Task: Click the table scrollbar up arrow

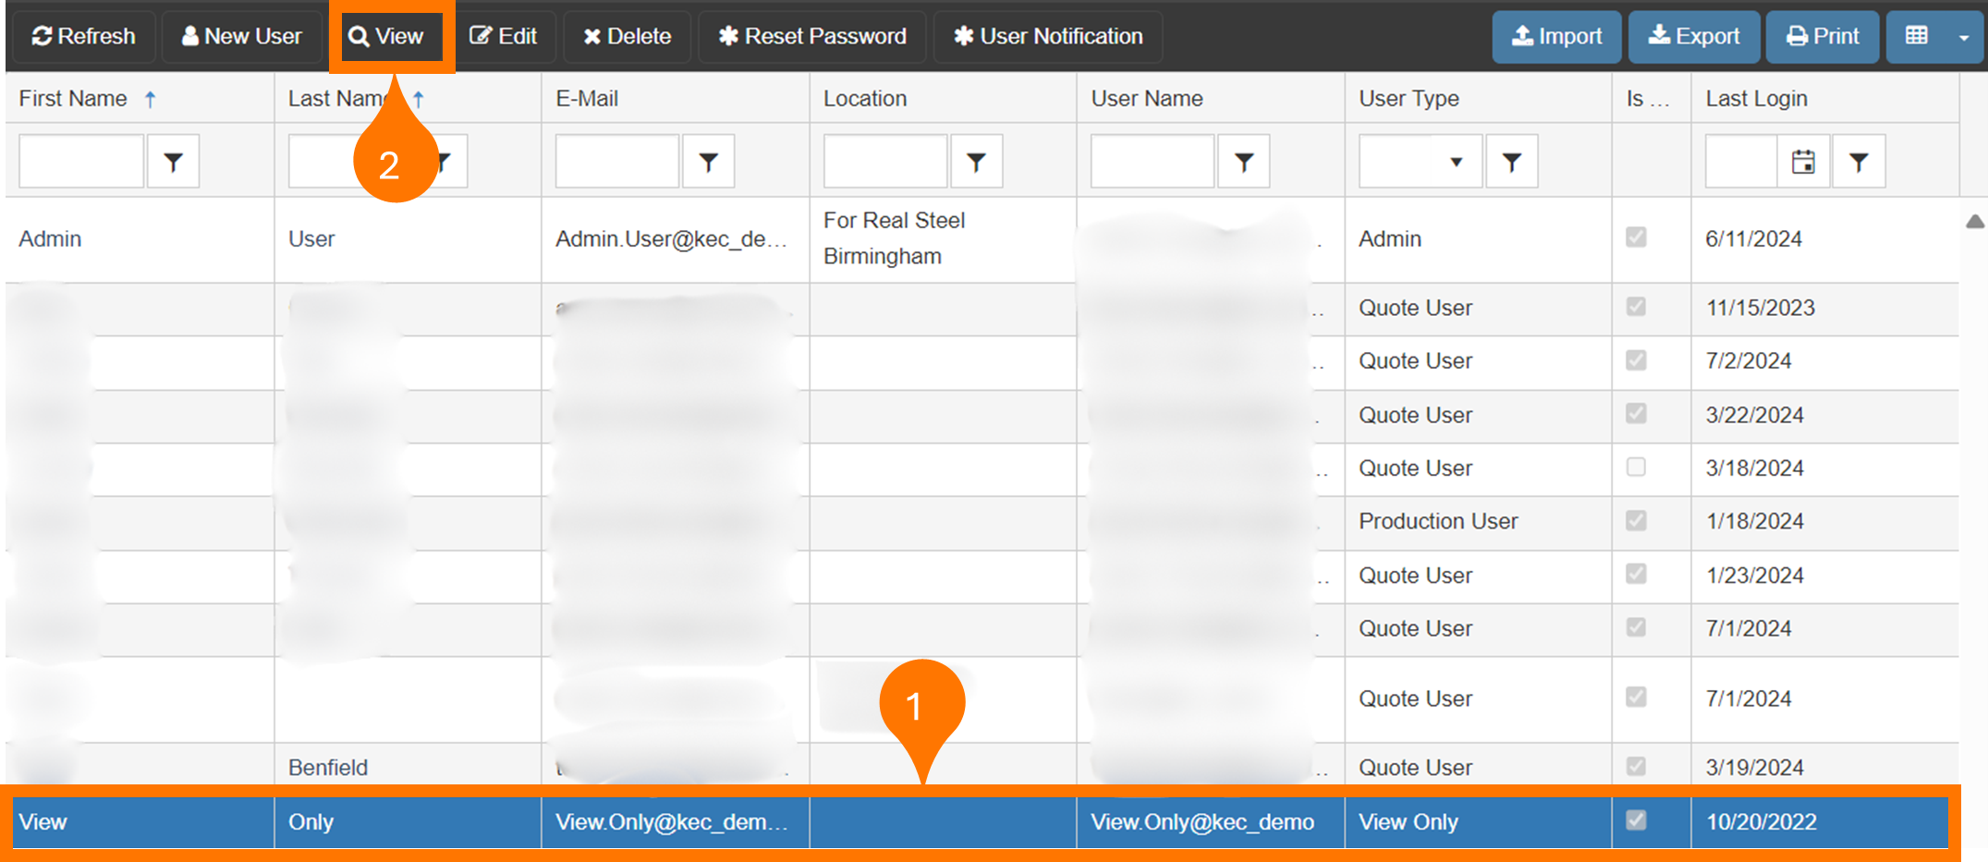Action: 1975,221
